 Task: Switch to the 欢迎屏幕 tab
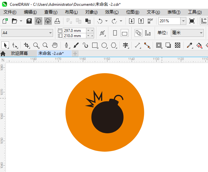pos(19,53)
